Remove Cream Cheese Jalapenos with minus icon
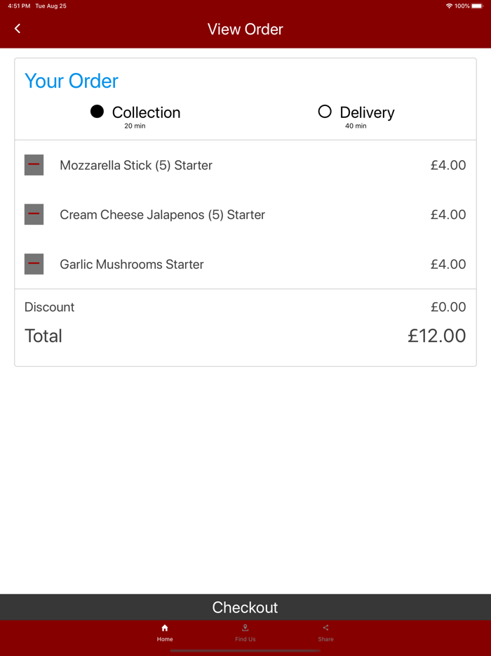The image size is (491, 656). 34,214
